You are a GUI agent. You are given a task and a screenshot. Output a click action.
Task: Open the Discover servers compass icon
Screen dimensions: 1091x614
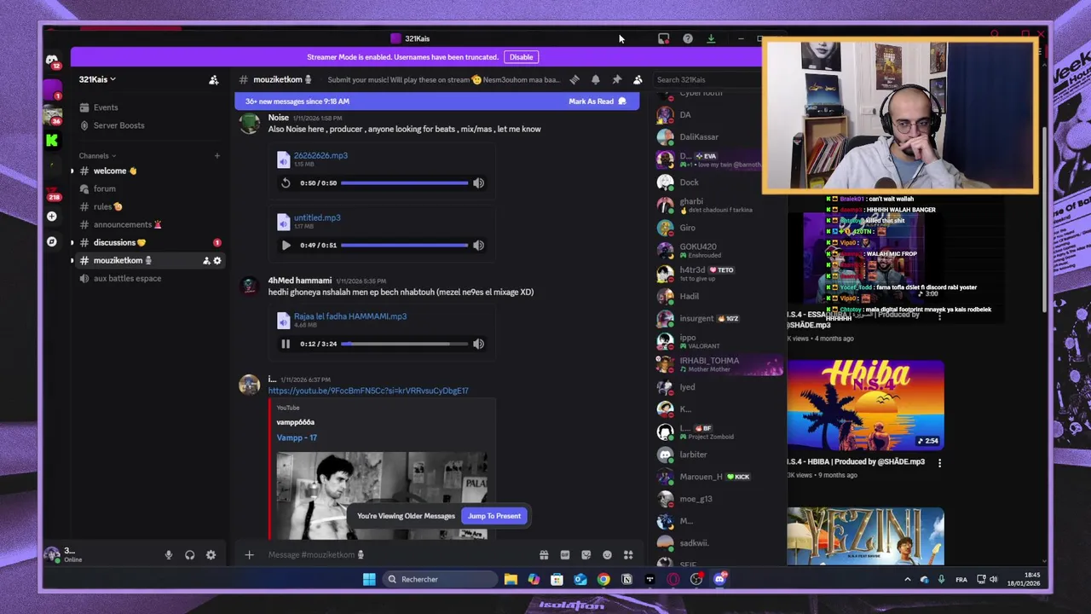52,242
